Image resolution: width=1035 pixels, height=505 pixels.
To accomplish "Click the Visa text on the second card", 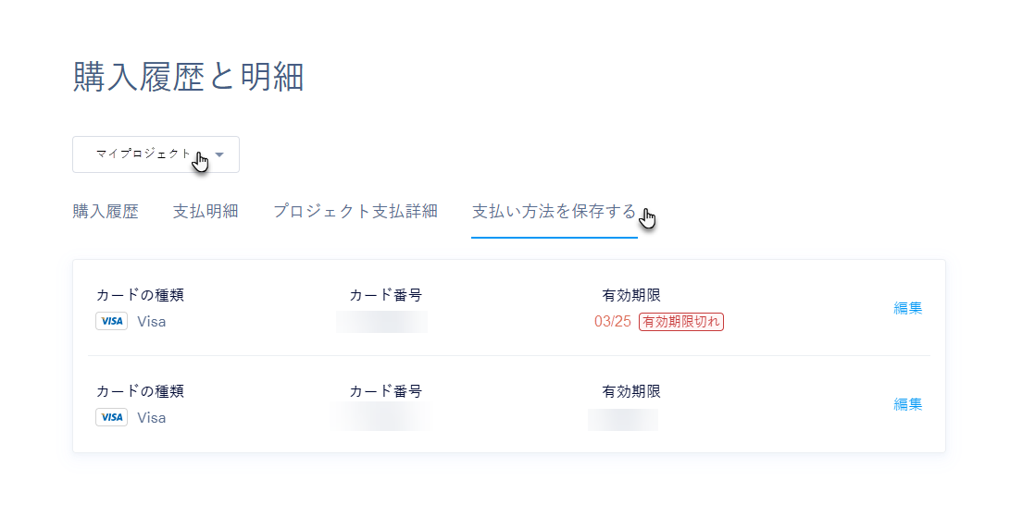I will point(152,417).
